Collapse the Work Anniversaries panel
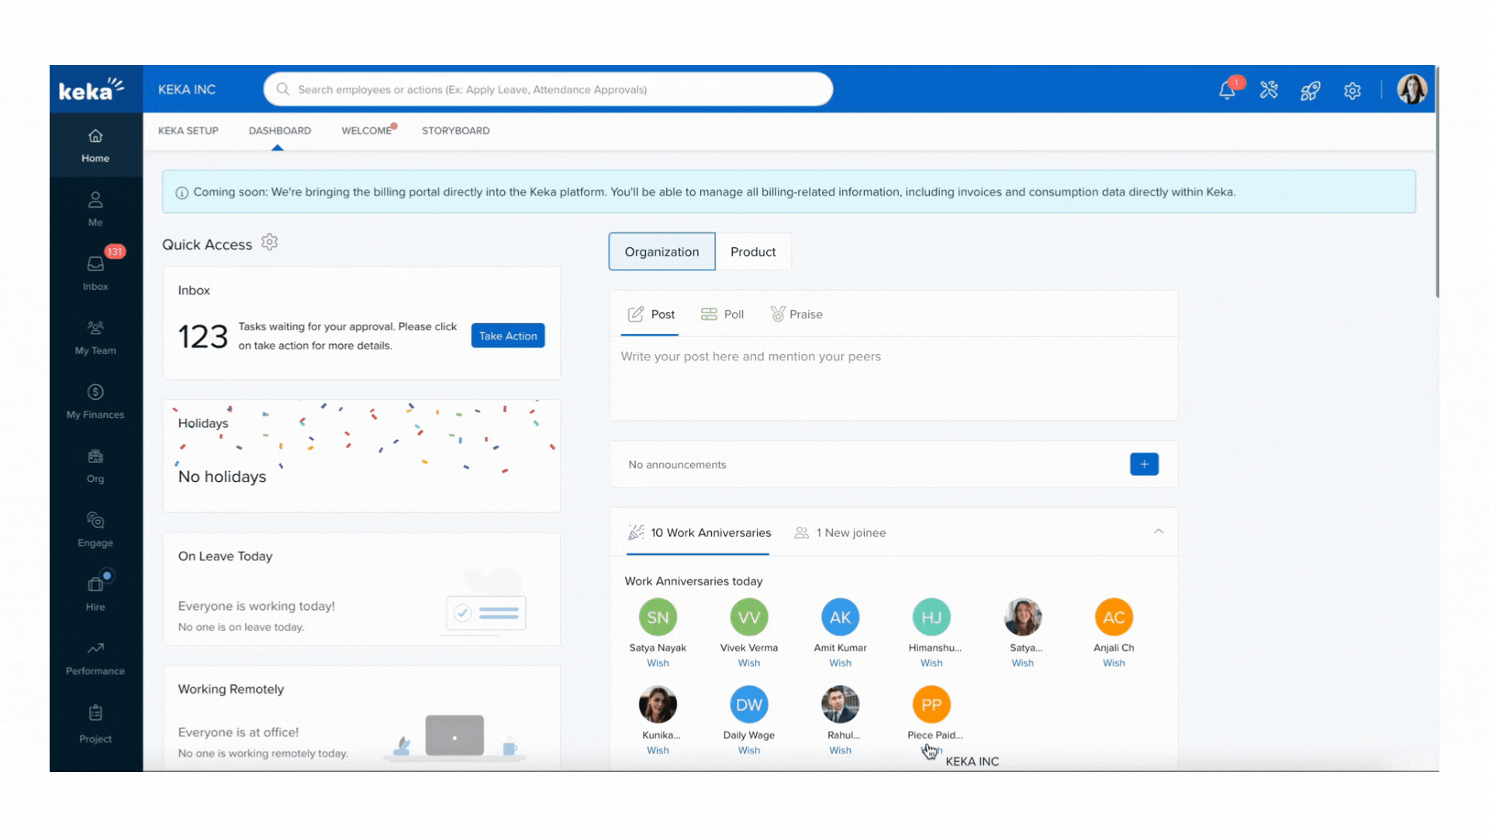The image size is (1489, 837). coord(1158,532)
